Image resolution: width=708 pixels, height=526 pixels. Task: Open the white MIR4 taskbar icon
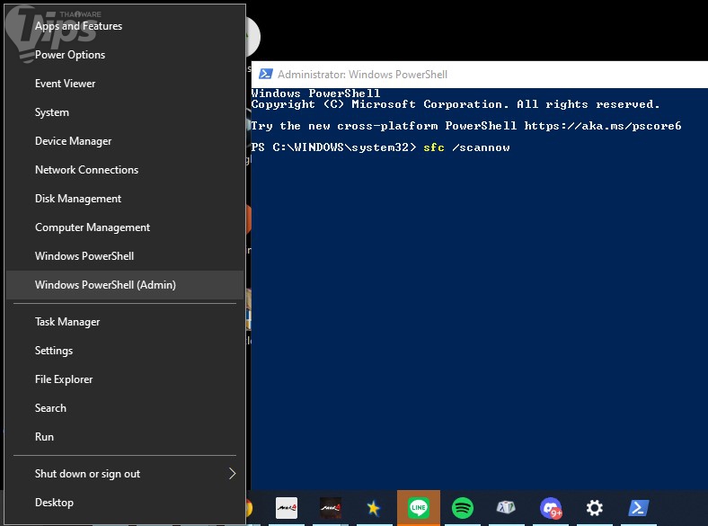tap(287, 508)
